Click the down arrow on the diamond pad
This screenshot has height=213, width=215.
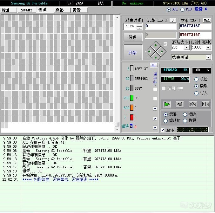click(x=156, y=57)
